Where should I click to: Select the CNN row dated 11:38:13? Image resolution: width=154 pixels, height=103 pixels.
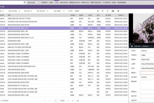pos(64,38)
